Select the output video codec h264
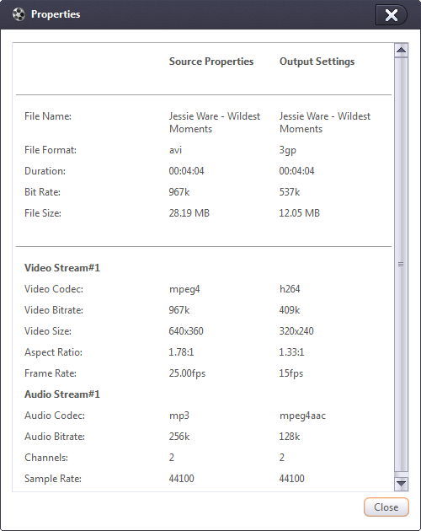421x531 pixels. 290,289
